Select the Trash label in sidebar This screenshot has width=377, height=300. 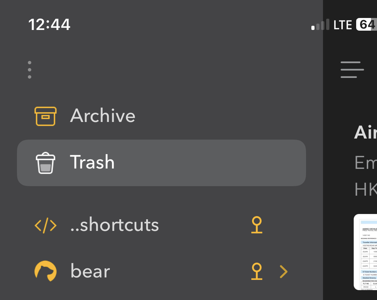(x=92, y=162)
